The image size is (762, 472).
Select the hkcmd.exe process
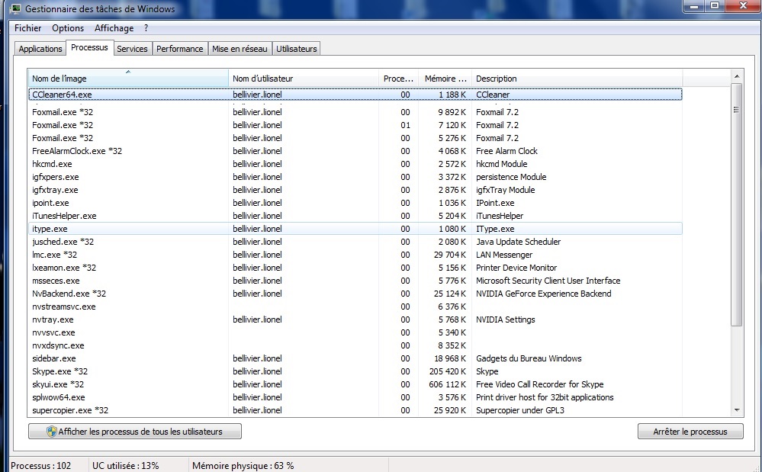tap(355, 164)
